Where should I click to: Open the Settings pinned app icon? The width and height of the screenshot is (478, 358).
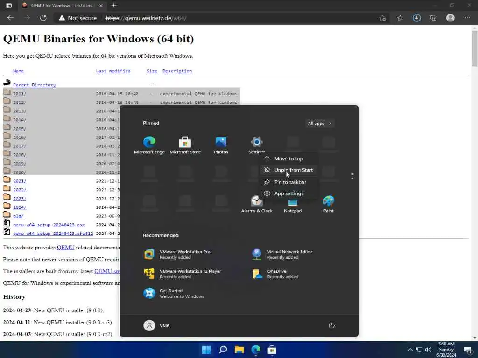[x=257, y=142]
